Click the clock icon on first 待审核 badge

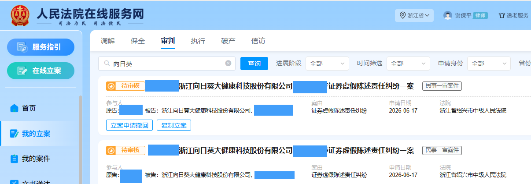112,86
